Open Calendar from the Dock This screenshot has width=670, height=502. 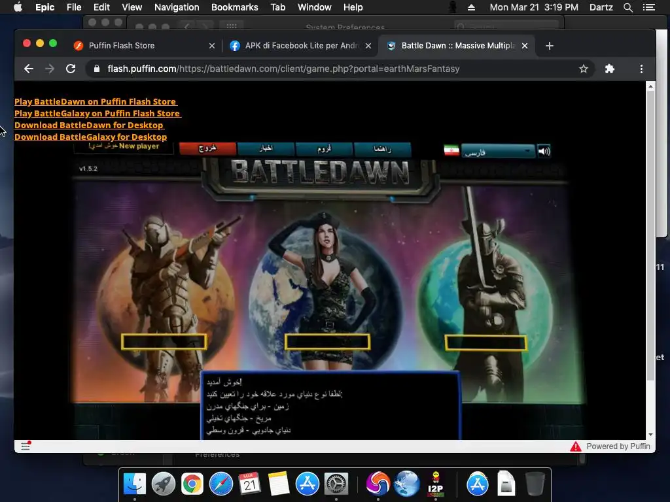coord(249,484)
